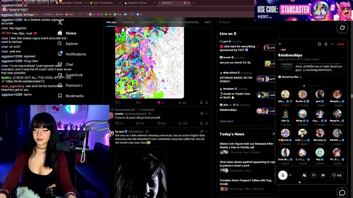Select Mommy listener avatar in space
The image size is (353, 198).
pyautogui.click(x=320, y=133)
